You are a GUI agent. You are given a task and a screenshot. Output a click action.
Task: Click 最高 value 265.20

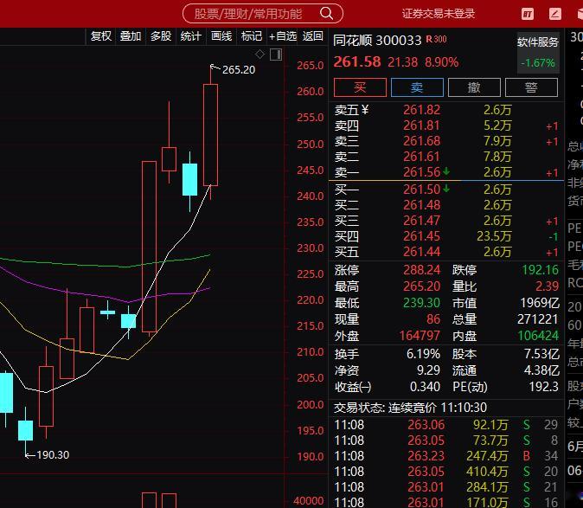[x=421, y=286]
